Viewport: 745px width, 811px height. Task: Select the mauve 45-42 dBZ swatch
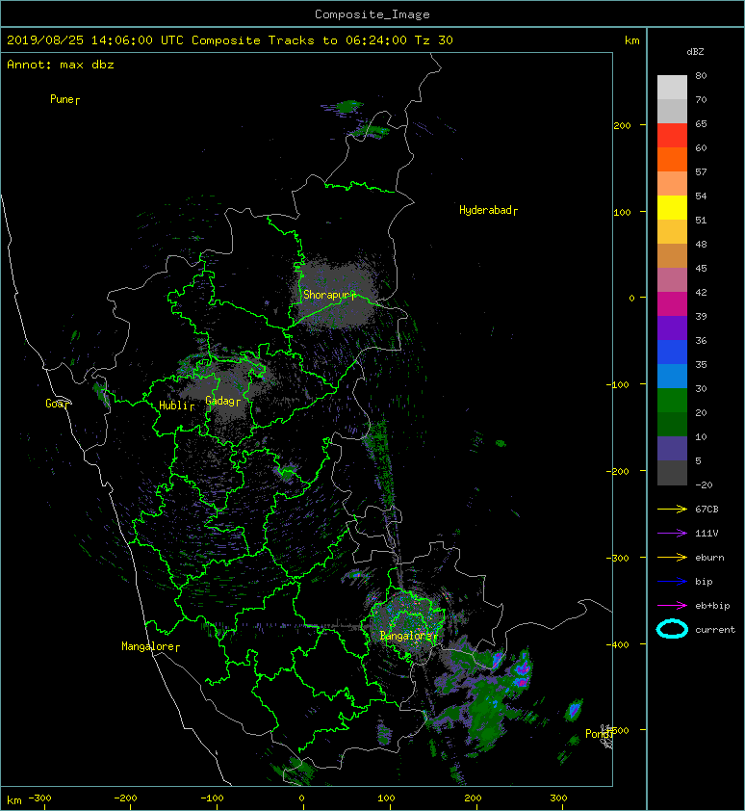[x=672, y=280]
